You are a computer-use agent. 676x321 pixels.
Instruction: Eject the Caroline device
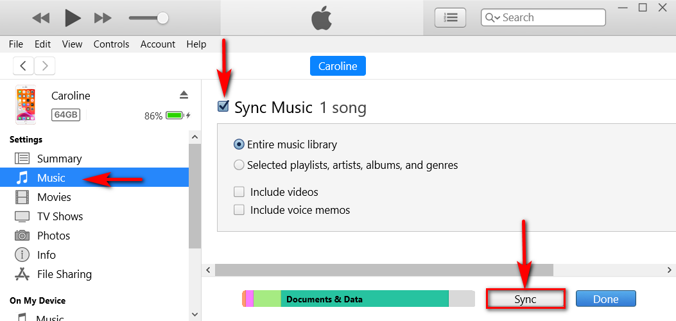tap(184, 95)
